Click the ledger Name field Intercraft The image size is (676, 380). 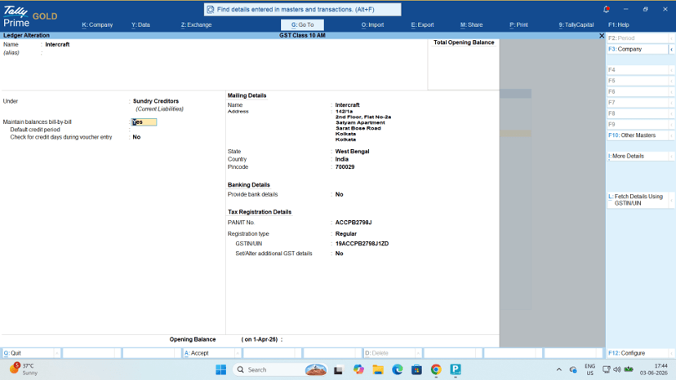coord(57,44)
